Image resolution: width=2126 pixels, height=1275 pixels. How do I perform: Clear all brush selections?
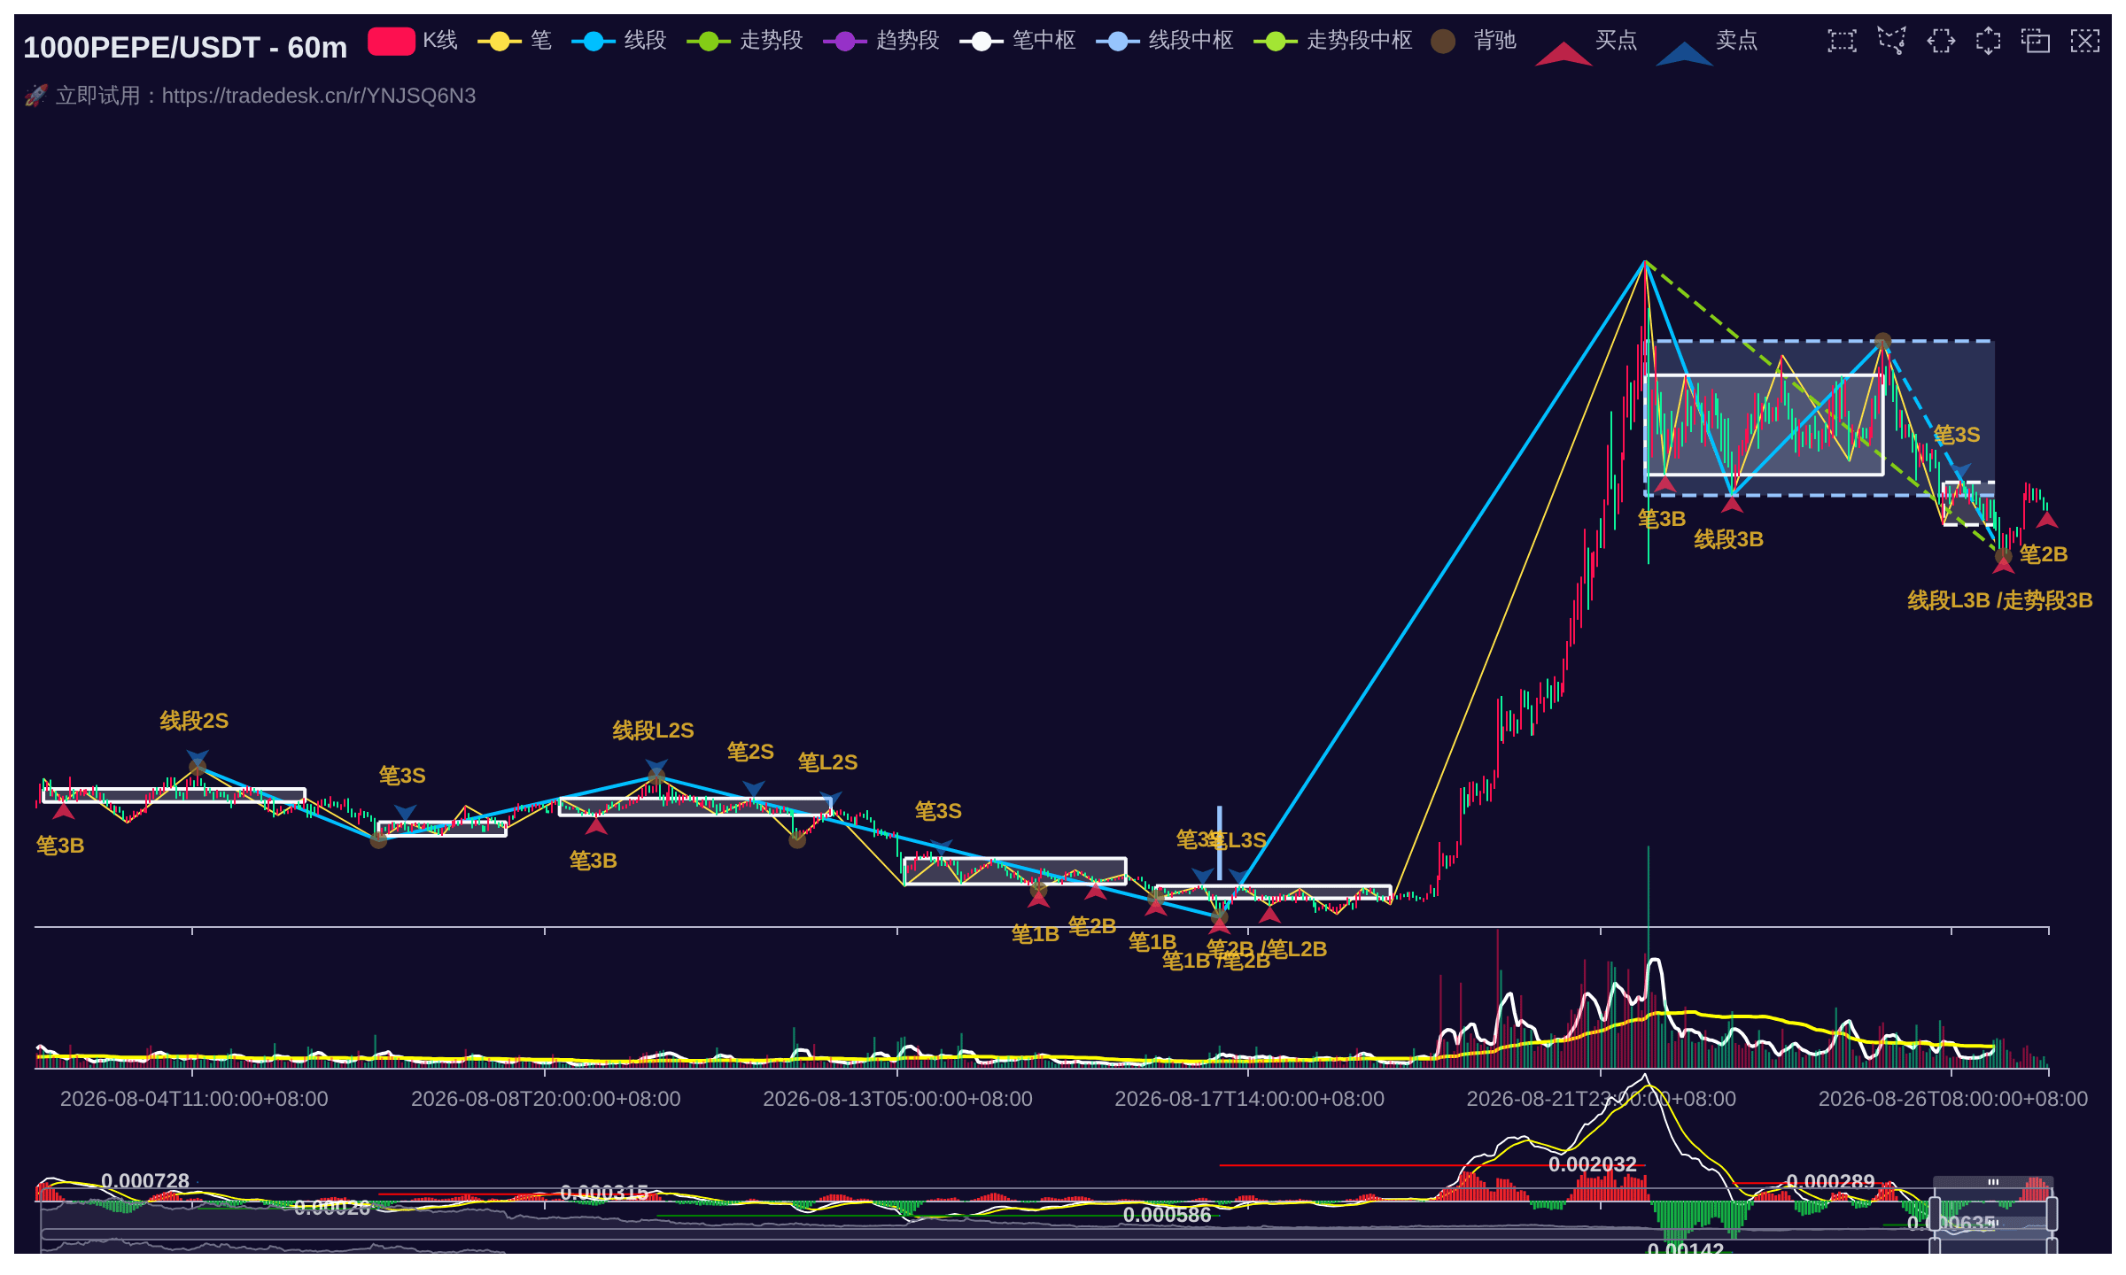tap(2084, 41)
